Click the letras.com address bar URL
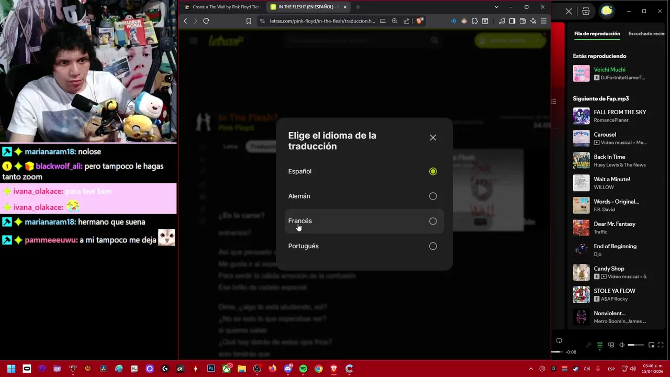Viewport: 670px width, 377px height. (322, 21)
